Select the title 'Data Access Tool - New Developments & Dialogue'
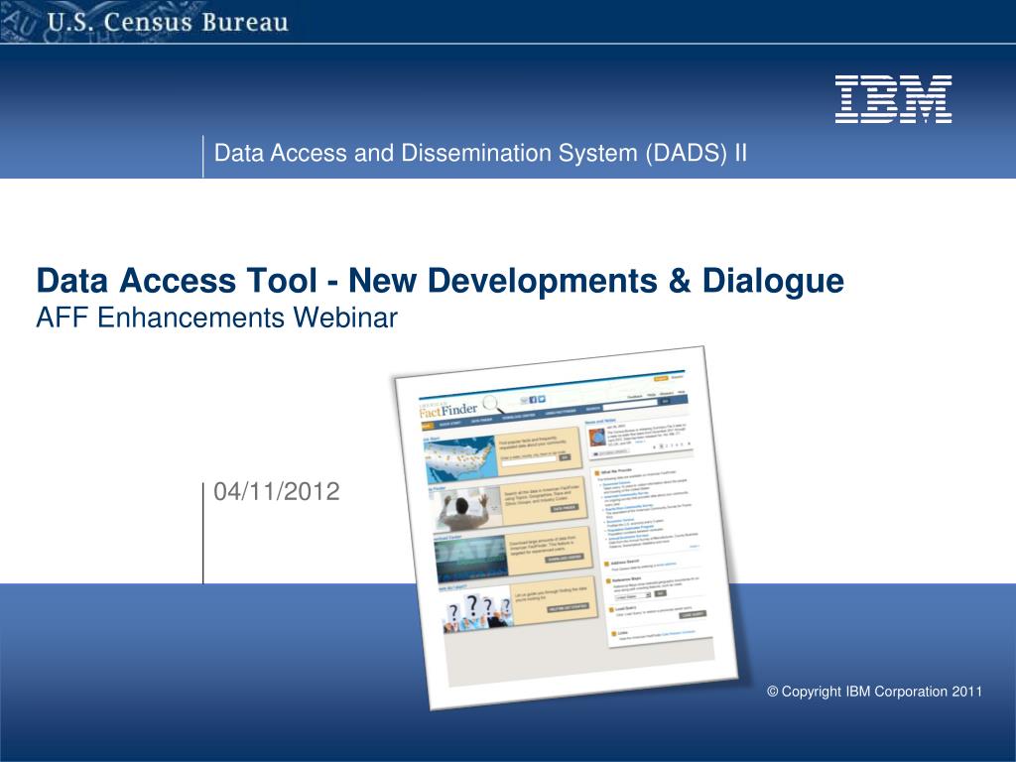 [x=440, y=281]
